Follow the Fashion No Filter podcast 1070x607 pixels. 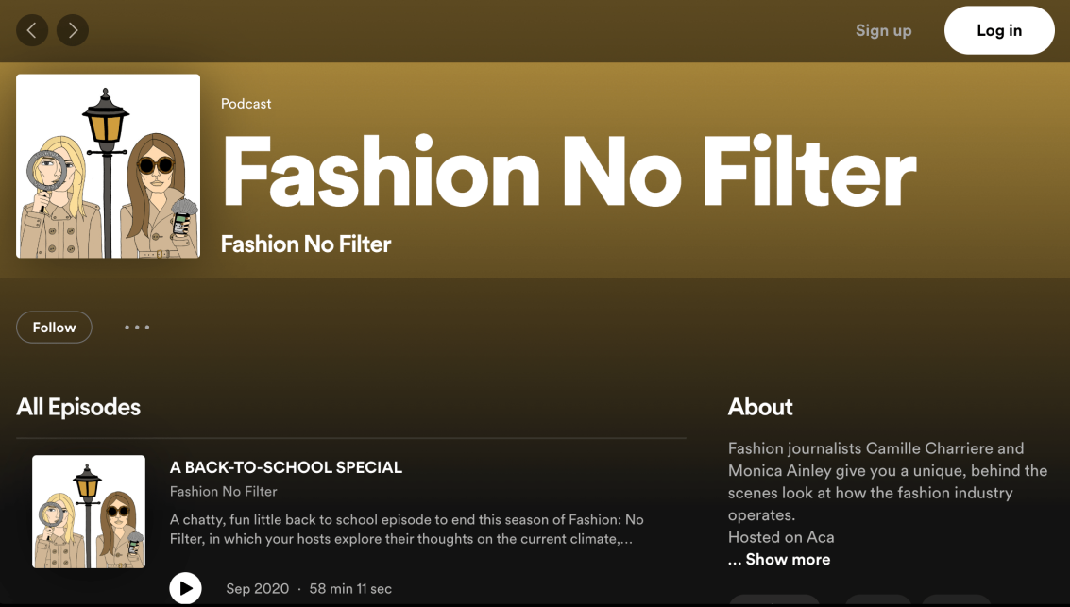54,328
